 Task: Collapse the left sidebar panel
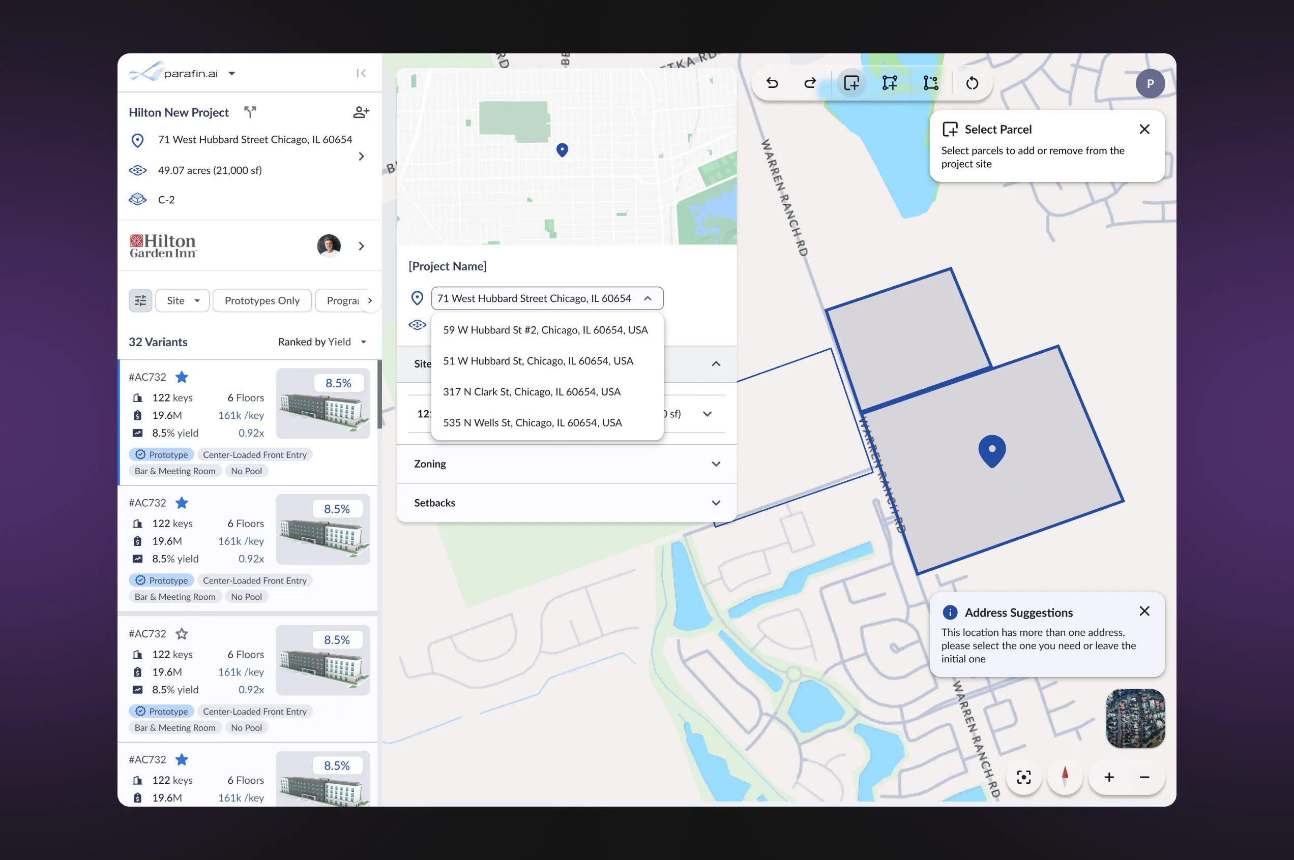pos(361,74)
